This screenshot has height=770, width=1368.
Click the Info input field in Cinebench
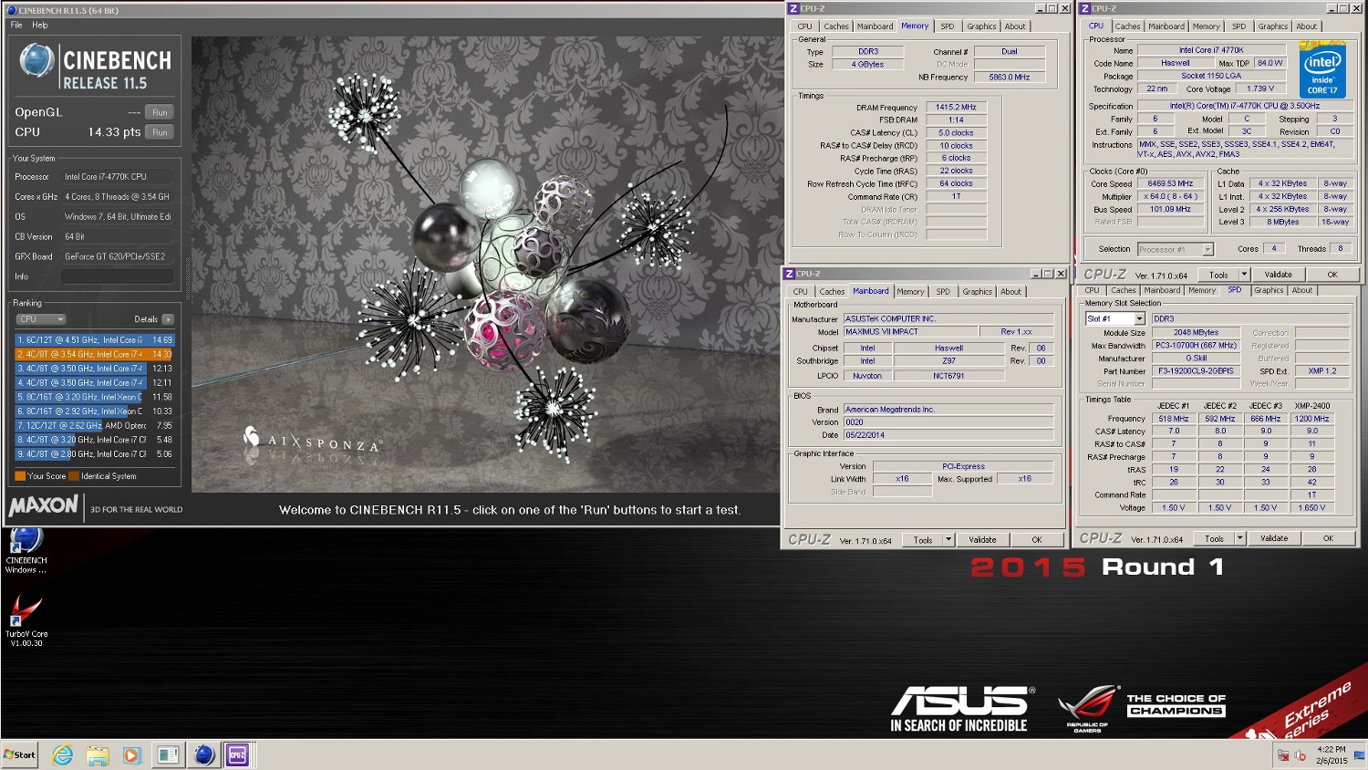[117, 276]
